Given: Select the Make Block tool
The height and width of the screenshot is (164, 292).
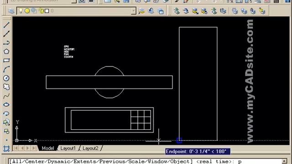Looking at the screenshot, I should (x=6, y=131).
